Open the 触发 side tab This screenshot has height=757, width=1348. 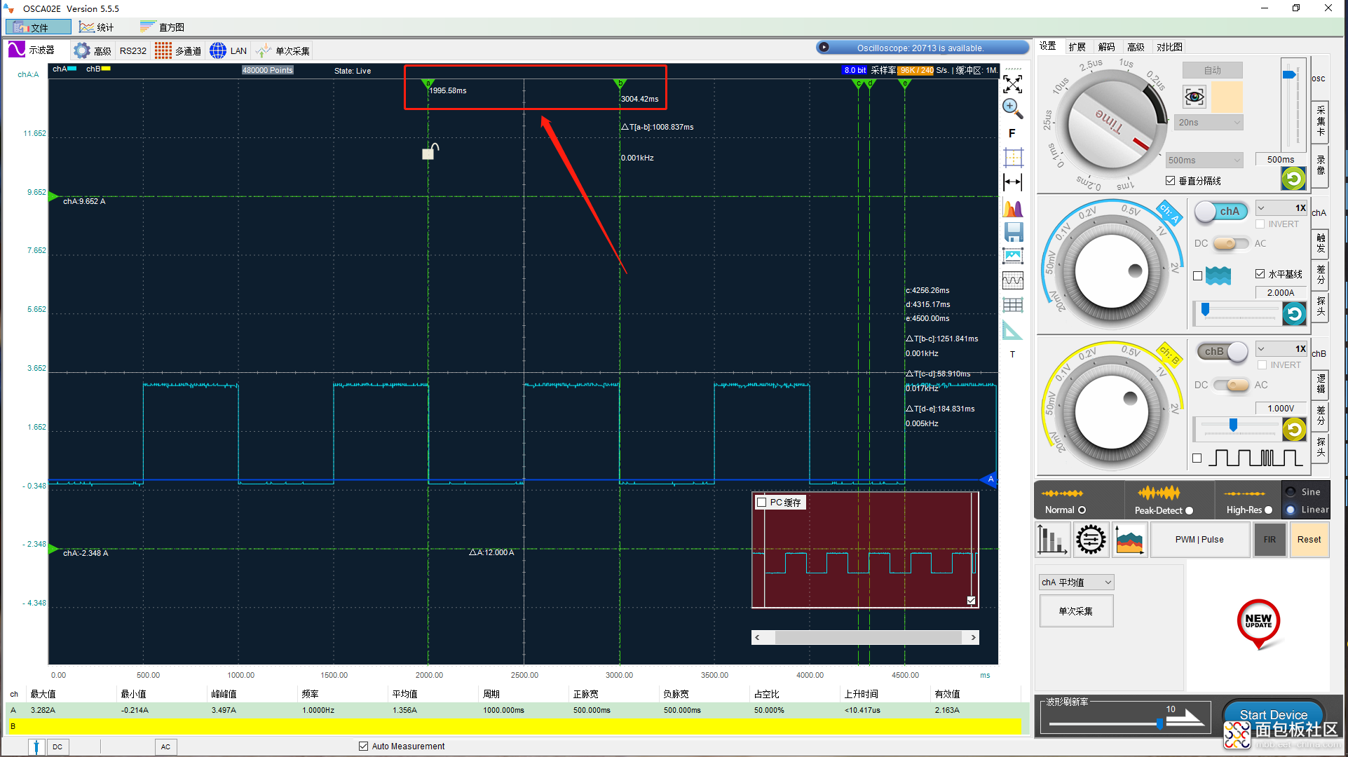[1321, 244]
